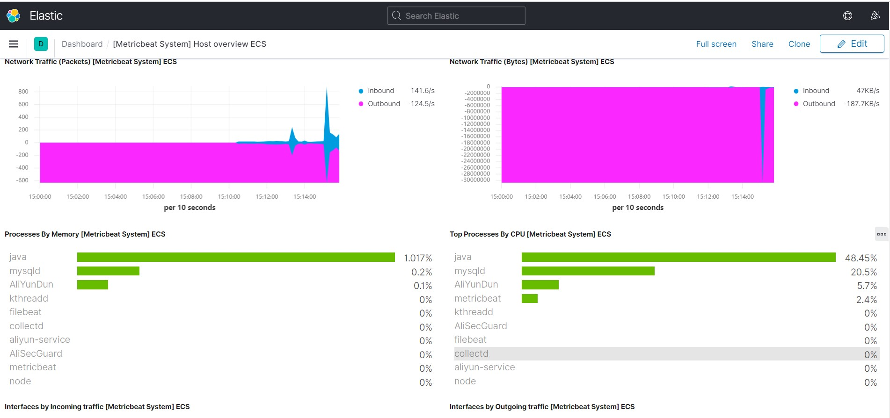Screen dimensions: 890x418
Task: Click the java bar in Top Processes By CPU
Action: [x=678, y=257]
